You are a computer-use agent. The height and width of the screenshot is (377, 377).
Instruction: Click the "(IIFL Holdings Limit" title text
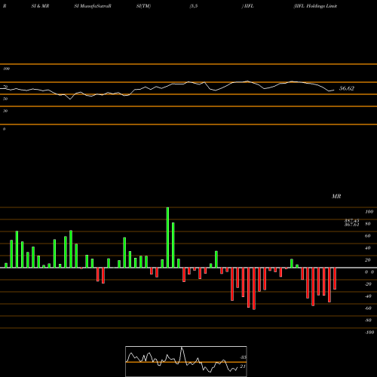(x=315, y=6)
